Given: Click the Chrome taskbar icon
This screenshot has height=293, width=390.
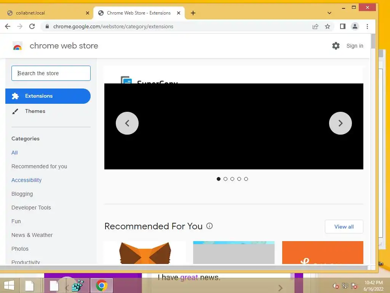Looking at the screenshot, I should 101,285.
